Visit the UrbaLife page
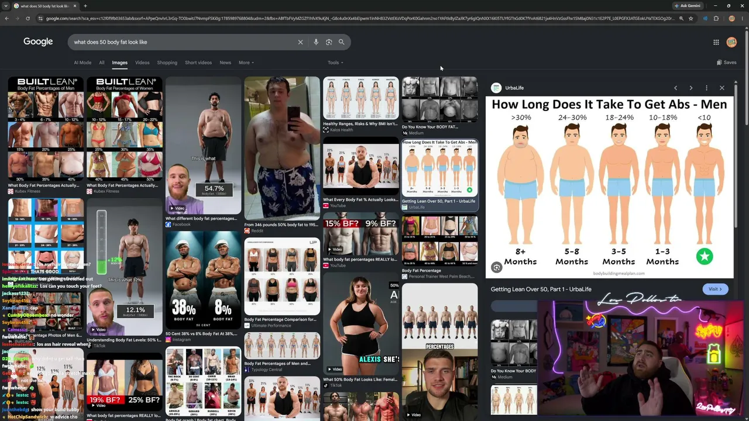This screenshot has width=749, height=421. (715, 289)
